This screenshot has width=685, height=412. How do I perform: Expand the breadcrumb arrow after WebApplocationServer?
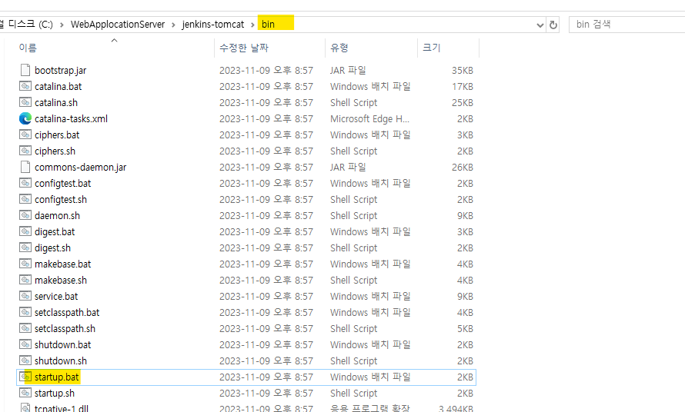coord(173,25)
